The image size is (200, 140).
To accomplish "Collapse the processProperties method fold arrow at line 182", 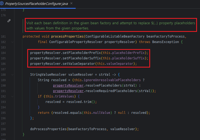I will click(12, 42).
